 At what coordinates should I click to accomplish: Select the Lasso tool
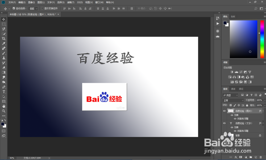click(x=3, y=29)
